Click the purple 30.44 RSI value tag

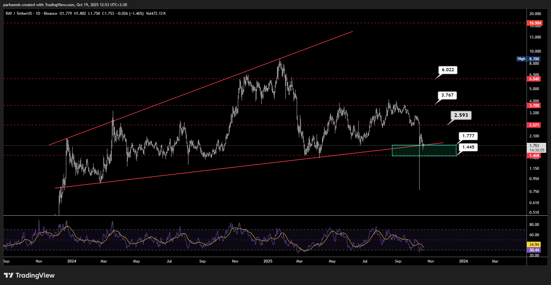[534, 250]
